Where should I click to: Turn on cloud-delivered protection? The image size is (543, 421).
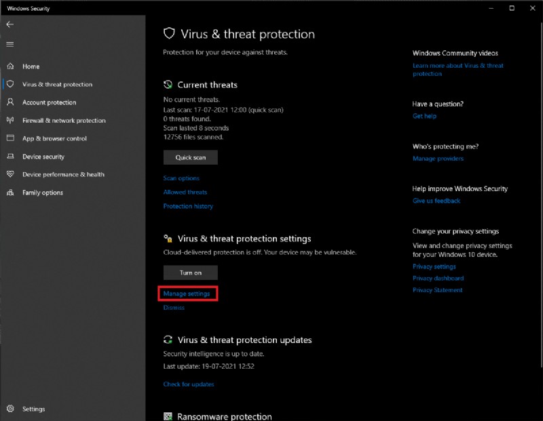tap(191, 273)
